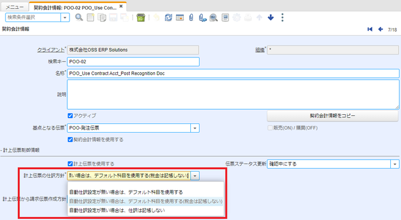
Task: Open the three-dot more options menu
Action: 282,17
